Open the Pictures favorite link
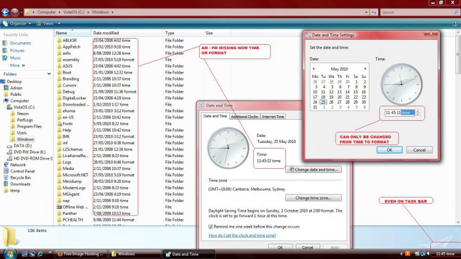 click(17, 50)
